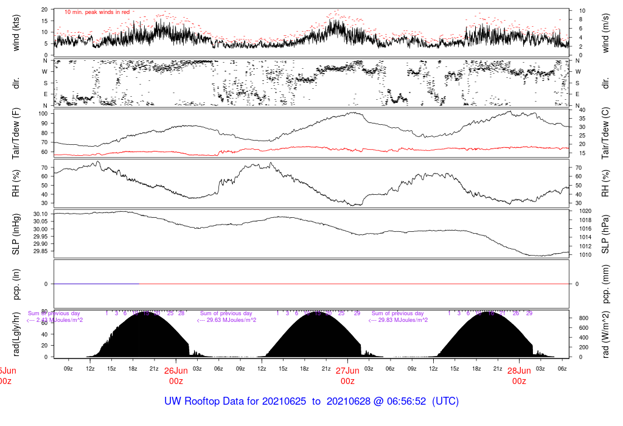The image size is (623, 426).
Task: Select the "100" Fahrenheit tick value
Action: (43, 114)
